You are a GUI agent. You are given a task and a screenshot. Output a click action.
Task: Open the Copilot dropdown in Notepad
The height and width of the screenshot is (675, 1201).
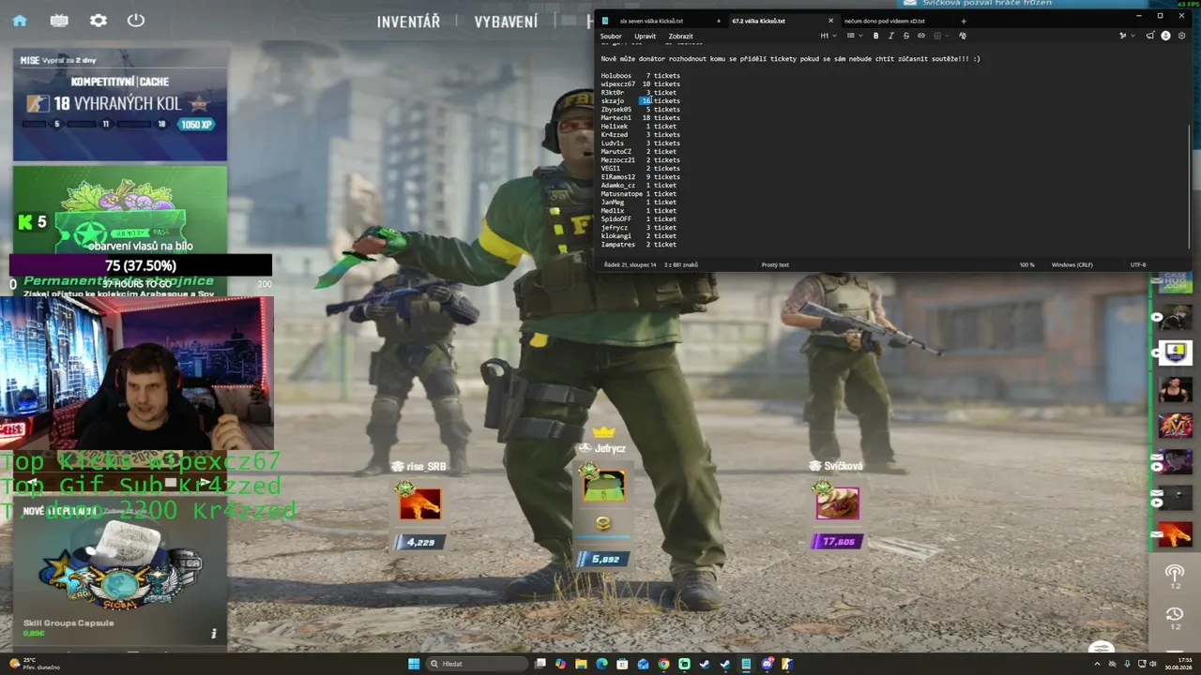click(x=1125, y=36)
